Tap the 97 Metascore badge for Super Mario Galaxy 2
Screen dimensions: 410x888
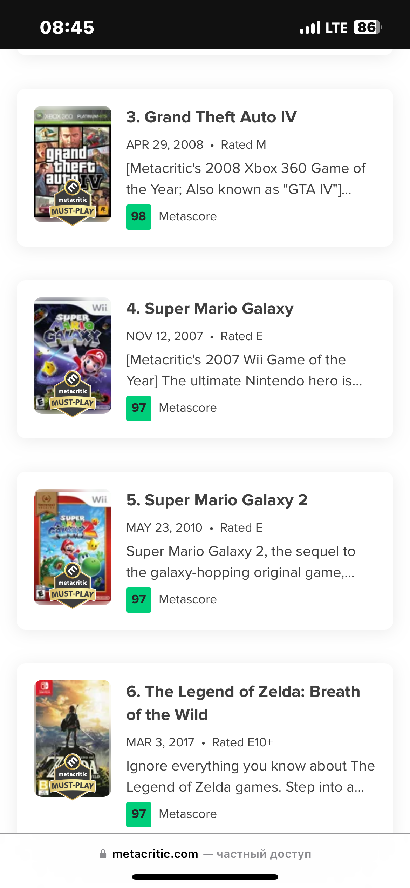139,600
